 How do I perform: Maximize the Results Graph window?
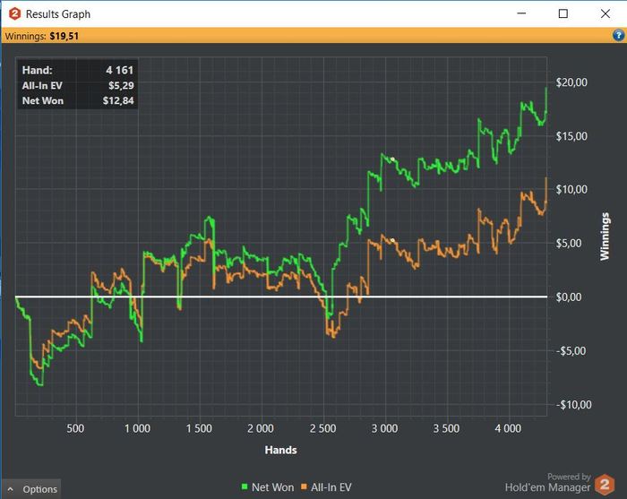point(563,13)
